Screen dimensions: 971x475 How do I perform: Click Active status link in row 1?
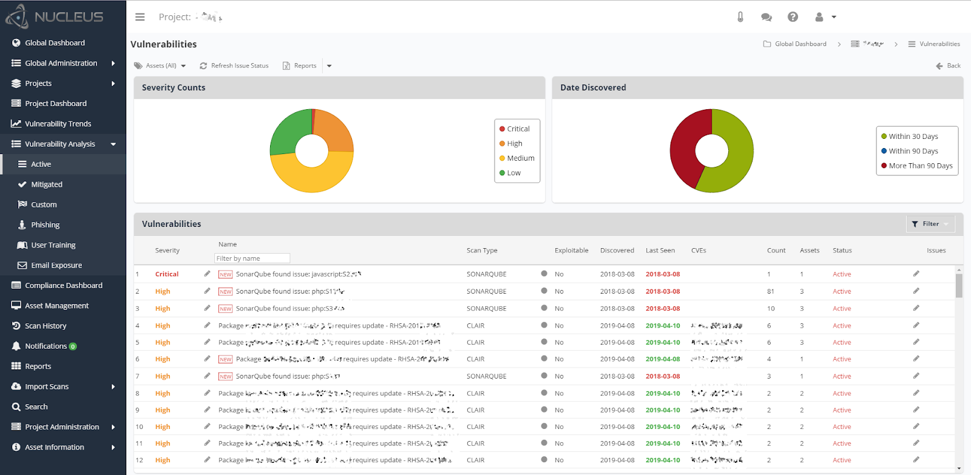point(842,274)
